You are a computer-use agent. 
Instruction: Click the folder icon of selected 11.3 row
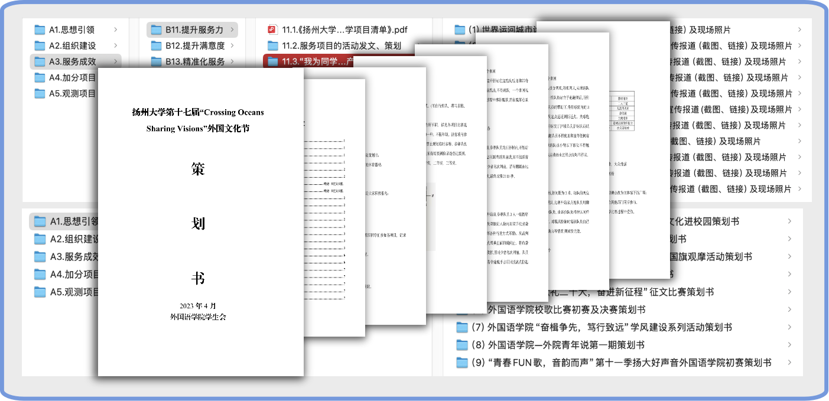click(272, 61)
